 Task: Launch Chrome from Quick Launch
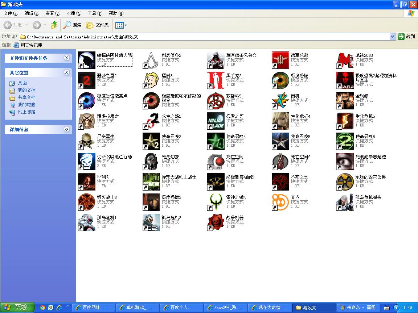click(x=42, y=308)
